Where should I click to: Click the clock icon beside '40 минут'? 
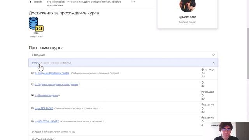[202, 70]
